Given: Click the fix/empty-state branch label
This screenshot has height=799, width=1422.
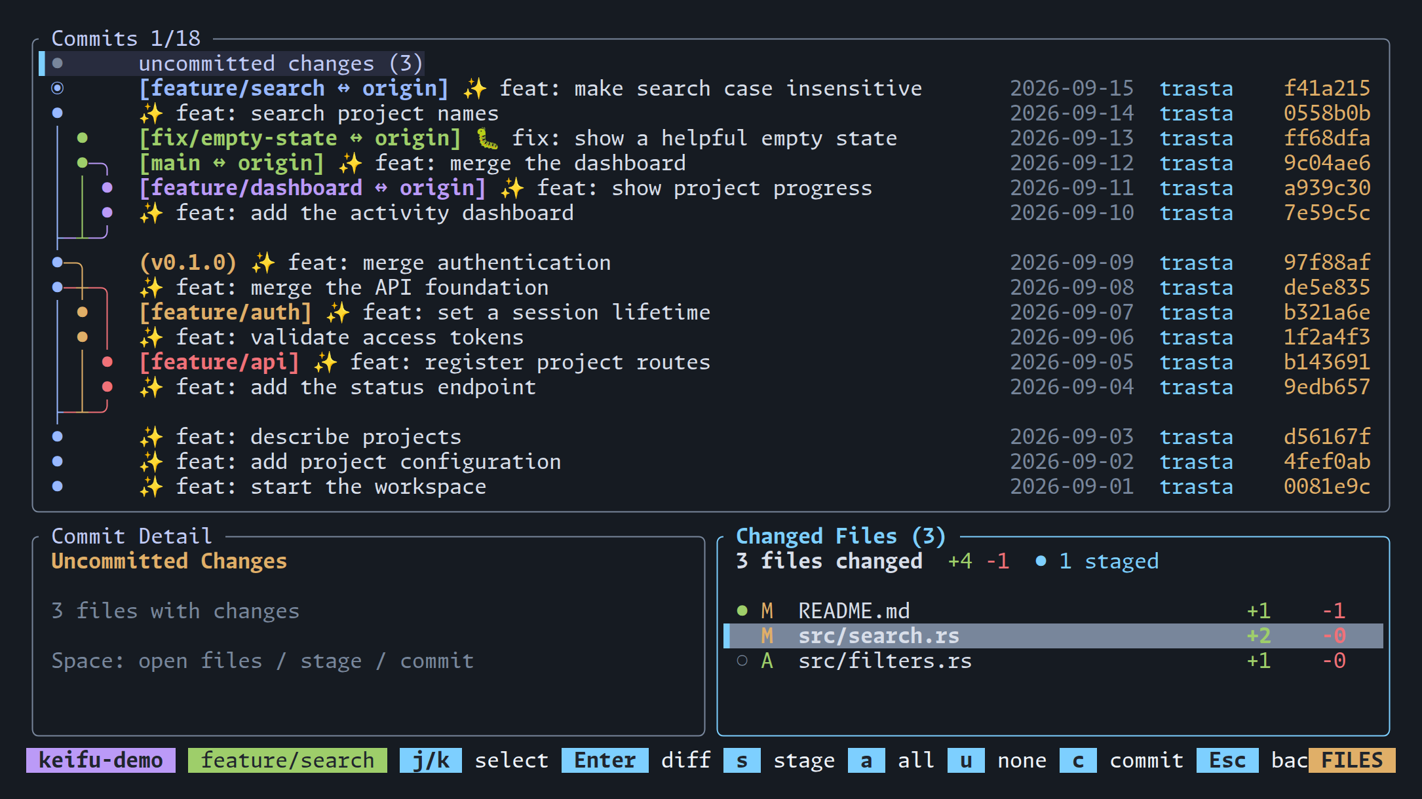Looking at the screenshot, I should pyautogui.click(x=300, y=138).
